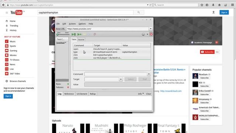The height and width of the screenshot is (133, 236).
Task: Open the Edit menu in Selenium IDE
Action: pos(64,24)
